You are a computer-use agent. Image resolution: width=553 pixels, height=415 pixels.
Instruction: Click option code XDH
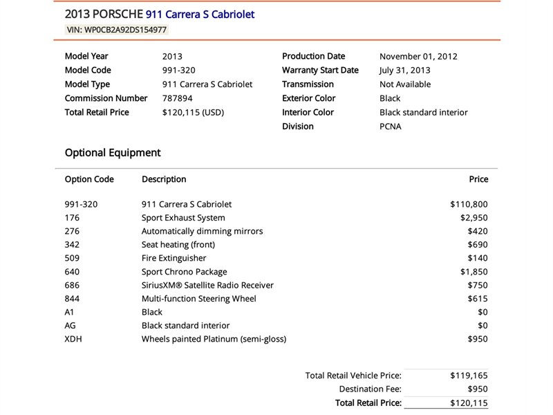click(x=73, y=339)
